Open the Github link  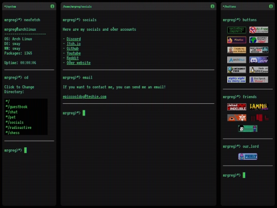(73, 48)
